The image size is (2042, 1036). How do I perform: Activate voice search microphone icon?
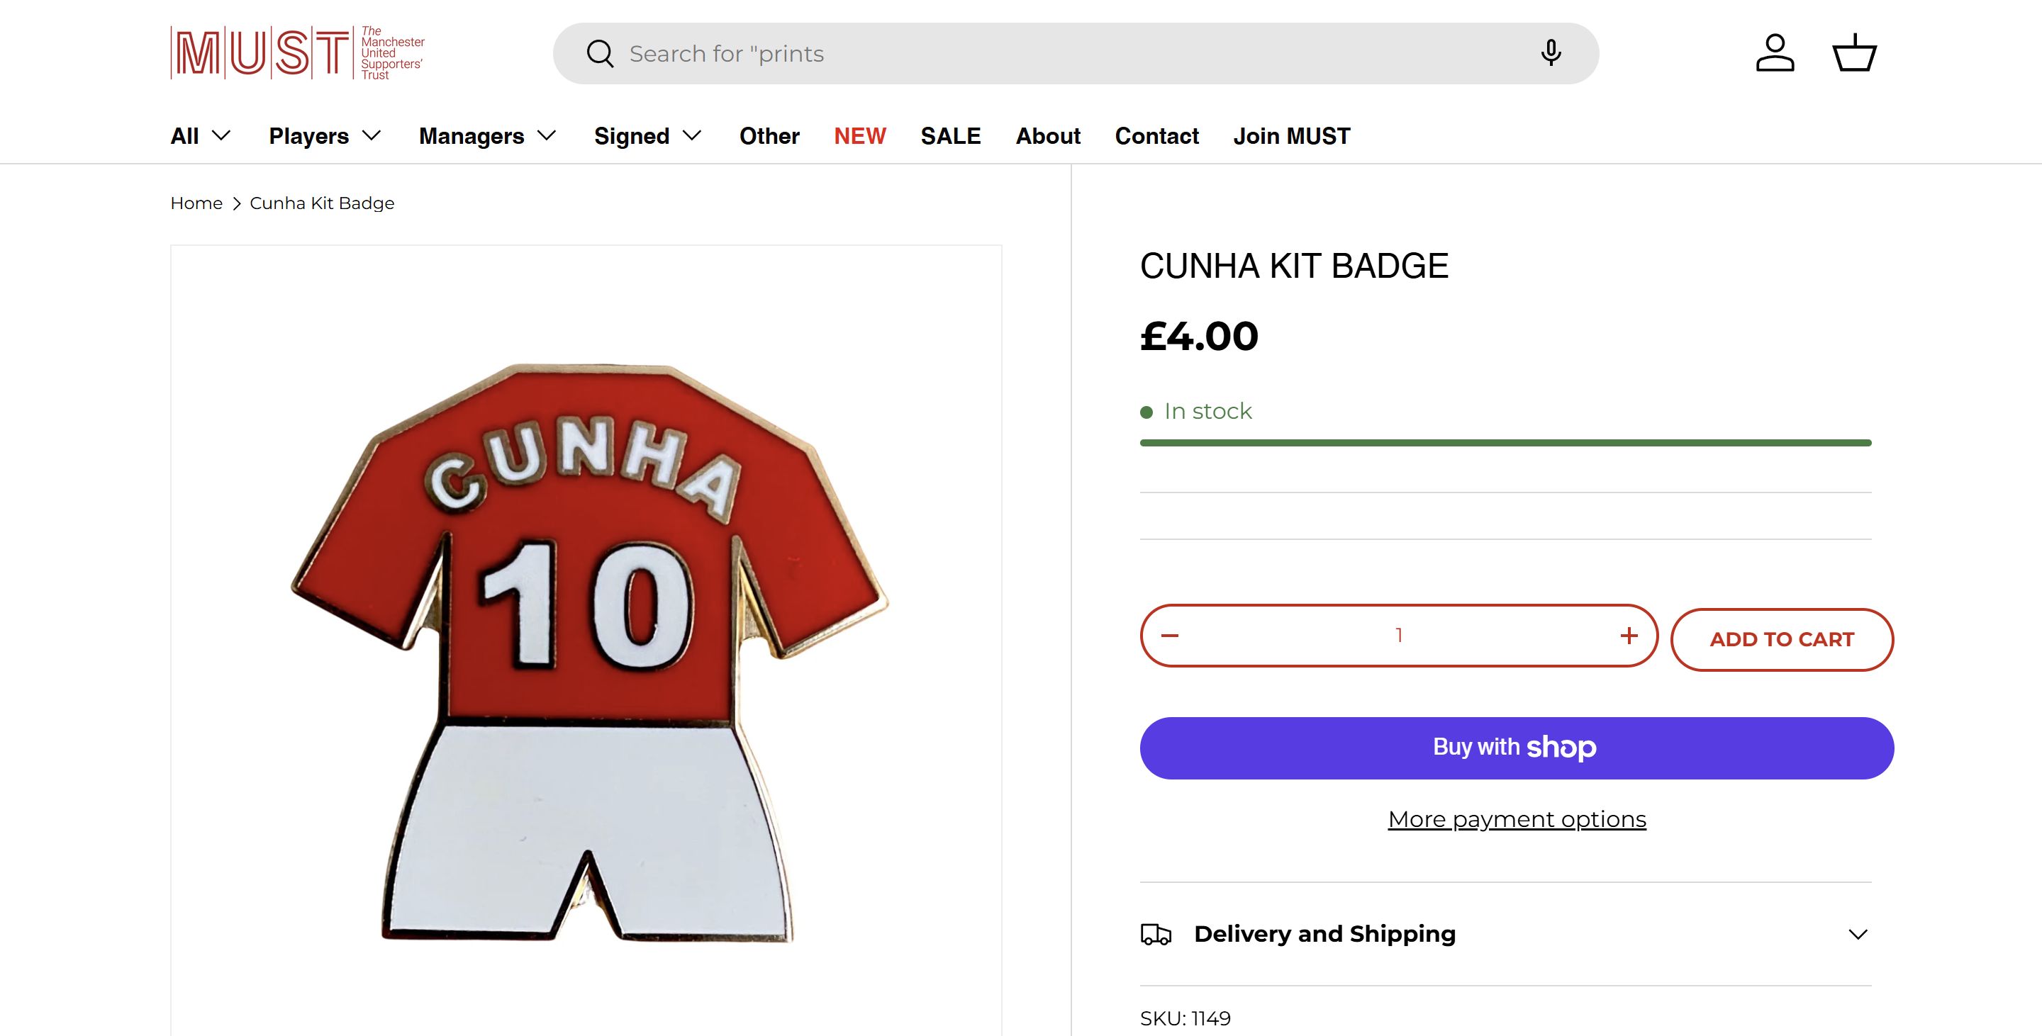(x=1551, y=53)
